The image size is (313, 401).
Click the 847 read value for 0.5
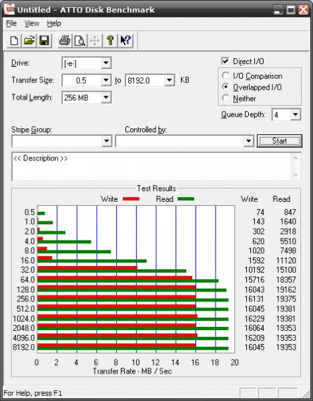[x=290, y=213]
